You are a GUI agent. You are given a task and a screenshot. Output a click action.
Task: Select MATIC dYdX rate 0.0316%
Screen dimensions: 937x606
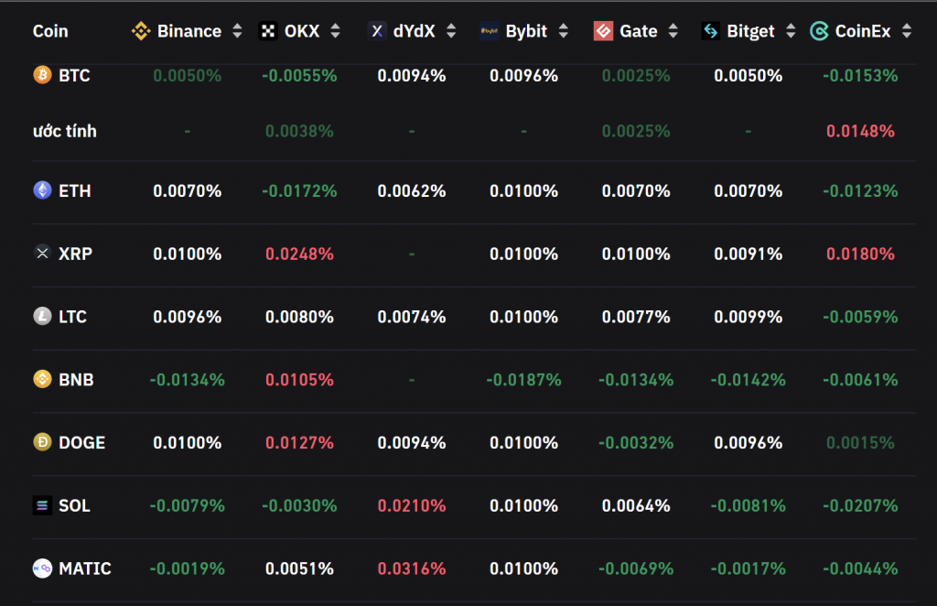point(412,568)
